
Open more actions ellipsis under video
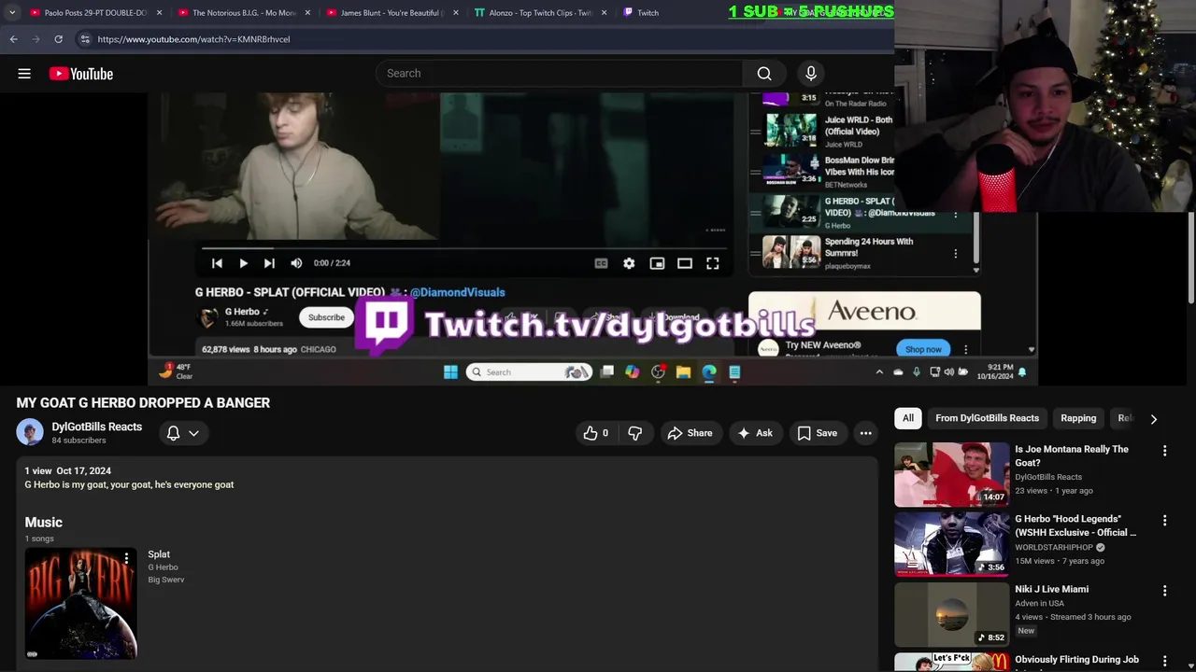click(866, 433)
